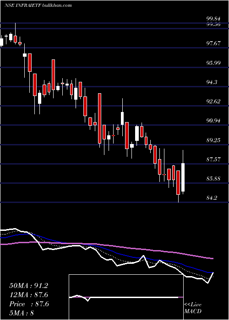The width and height of the screenshot is (229, 320).
Task: Select the 87.57 price level label
Action: (213, 160)
